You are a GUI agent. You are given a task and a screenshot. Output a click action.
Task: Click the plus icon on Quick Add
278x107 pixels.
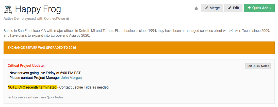[249, 8]
